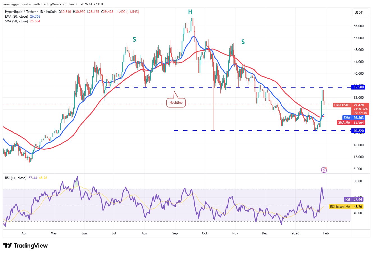The height and width of the screenshot is (254, 373).
Task: Click the Neckline callout annotation
Action: (176, 103)
